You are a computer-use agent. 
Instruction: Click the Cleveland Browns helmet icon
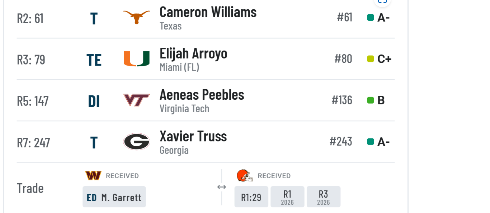tap(245, 176)
